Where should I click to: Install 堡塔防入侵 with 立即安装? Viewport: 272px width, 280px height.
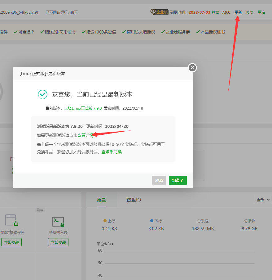[x=58, y=242]
